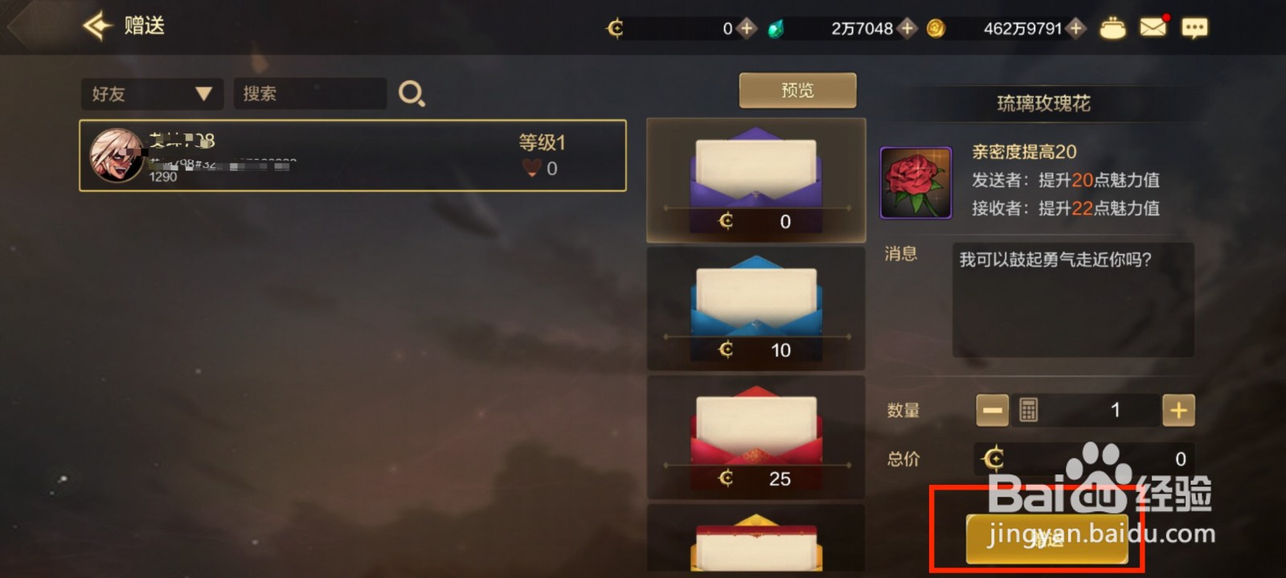Image resolution: width=1286 pixels, height=578 pixels.
Task: Open the gold purse icon
Action: [x=1112, y=29]
